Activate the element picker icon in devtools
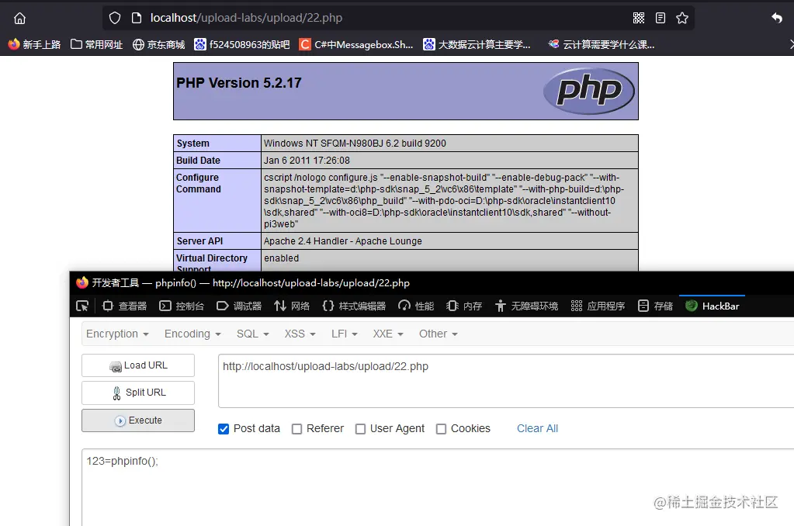 pyautogui.click(x=82, y=306)
